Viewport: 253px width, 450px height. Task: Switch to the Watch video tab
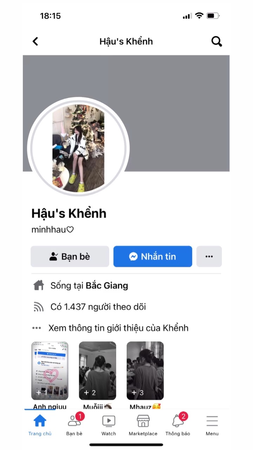(x=109, y=425)
